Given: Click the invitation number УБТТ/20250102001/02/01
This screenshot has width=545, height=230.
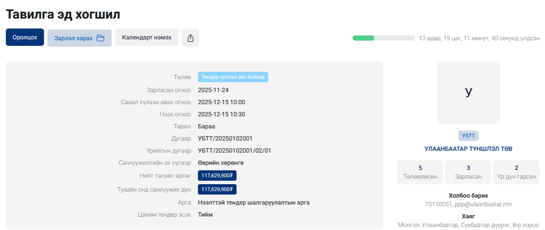Looking at the screenshot, I should pyautogui.click(x=235, y=151).
